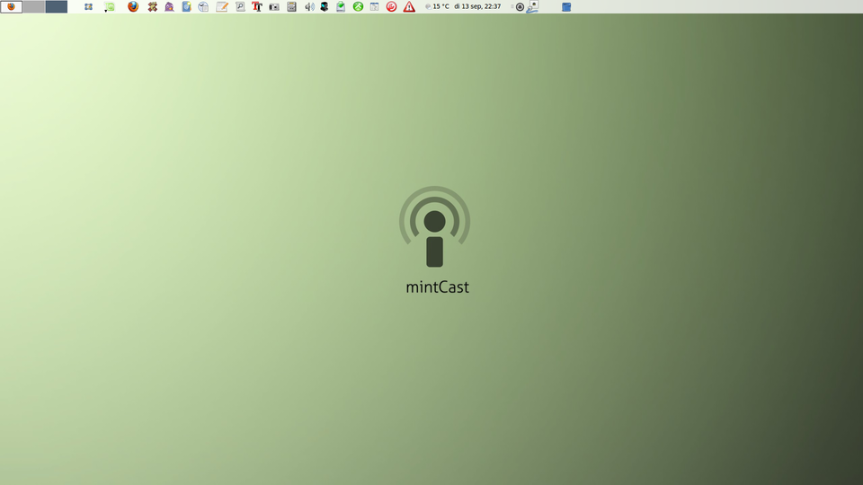Screen dimensions: 863x485
Task: Open the 15 °C weather applet
Action: coord(437,6)
